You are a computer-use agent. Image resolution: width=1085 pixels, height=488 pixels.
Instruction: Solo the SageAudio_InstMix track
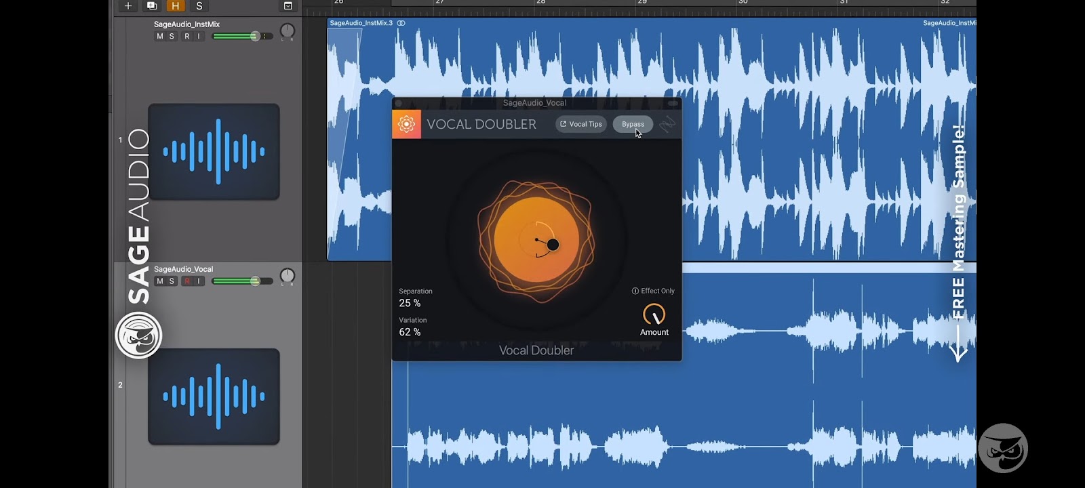pos(172,37)
